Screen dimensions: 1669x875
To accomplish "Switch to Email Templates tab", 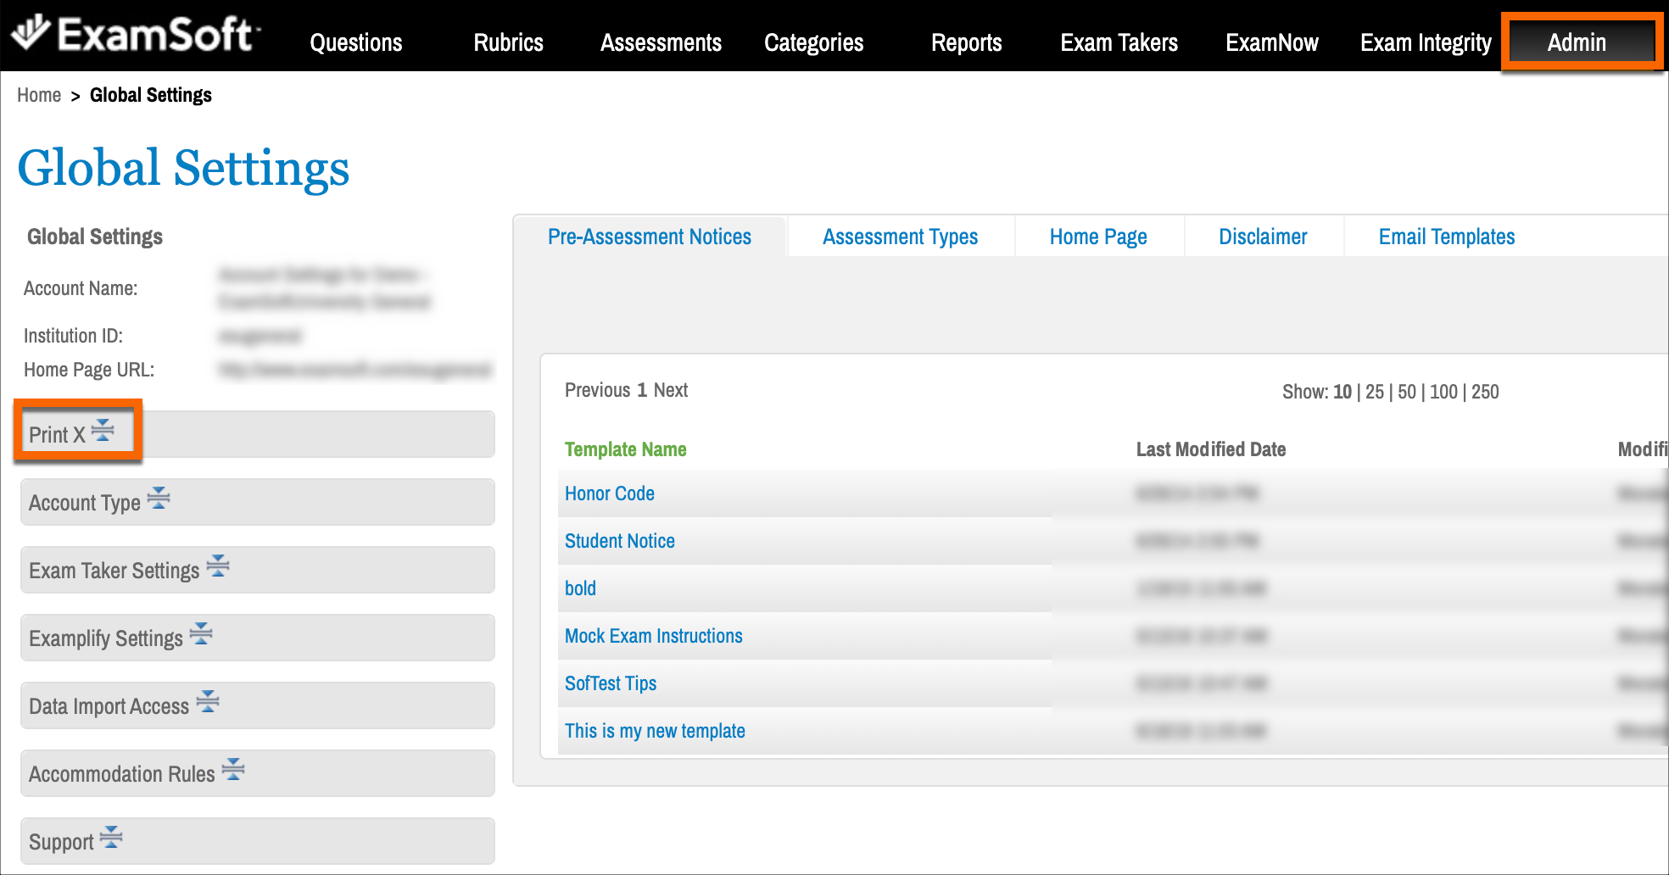I will [x=1447, y=237].
